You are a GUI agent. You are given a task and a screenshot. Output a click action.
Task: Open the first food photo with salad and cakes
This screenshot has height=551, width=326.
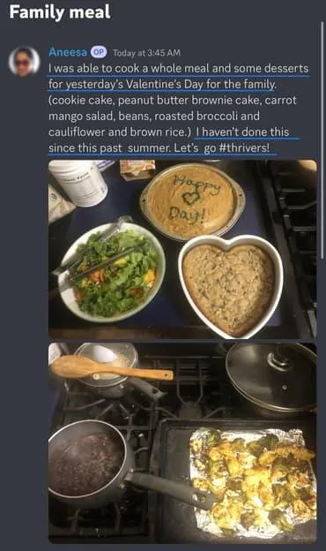pos(182,250)
